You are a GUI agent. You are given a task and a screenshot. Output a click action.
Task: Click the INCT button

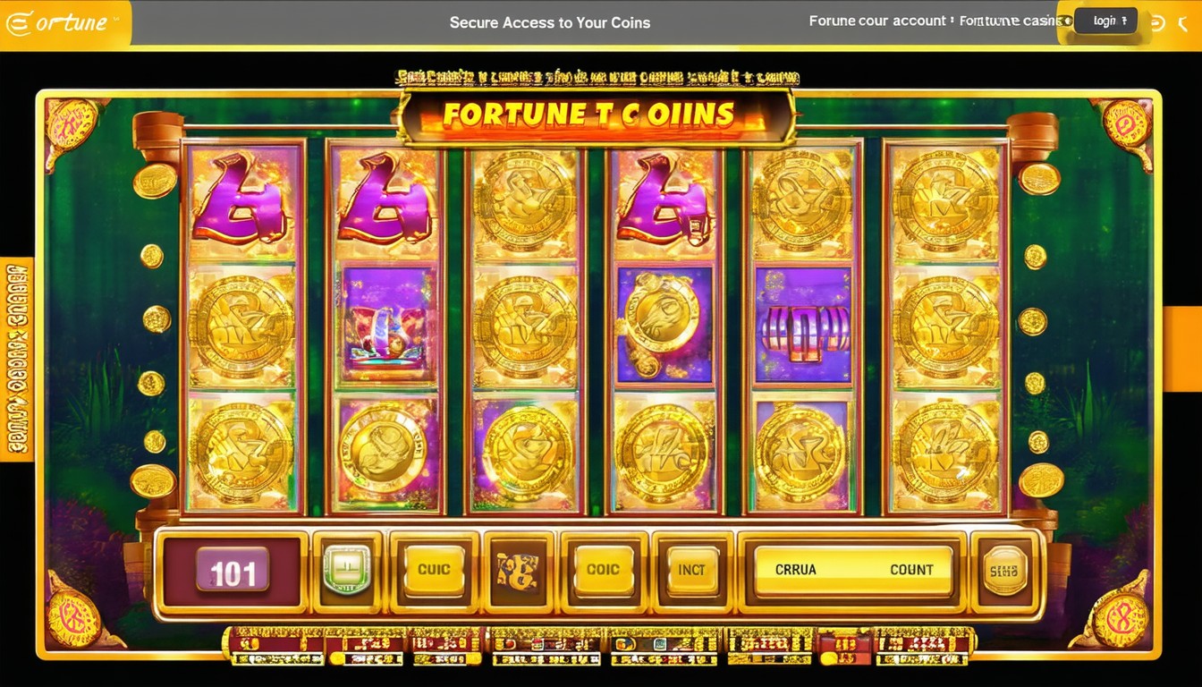click(691, 571)
